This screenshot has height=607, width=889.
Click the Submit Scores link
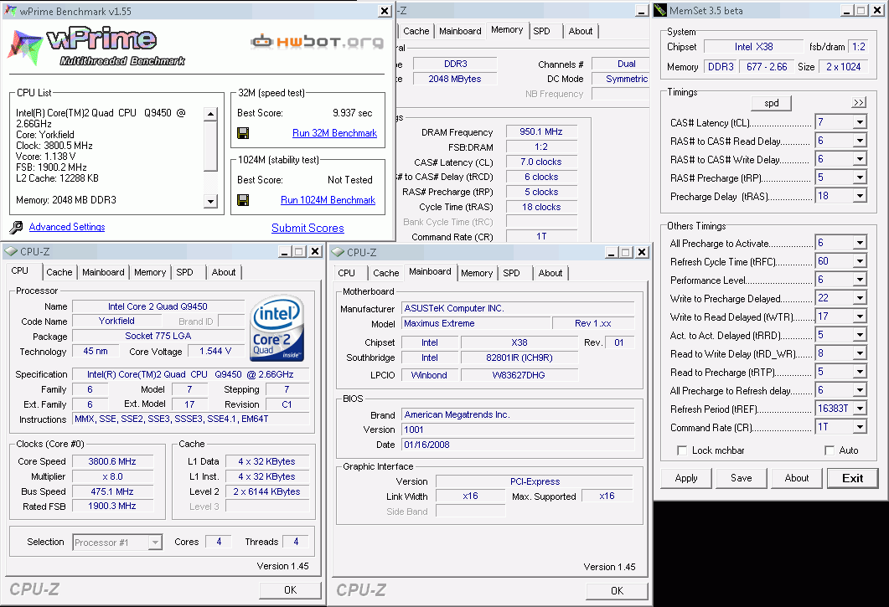coord(308,228)
